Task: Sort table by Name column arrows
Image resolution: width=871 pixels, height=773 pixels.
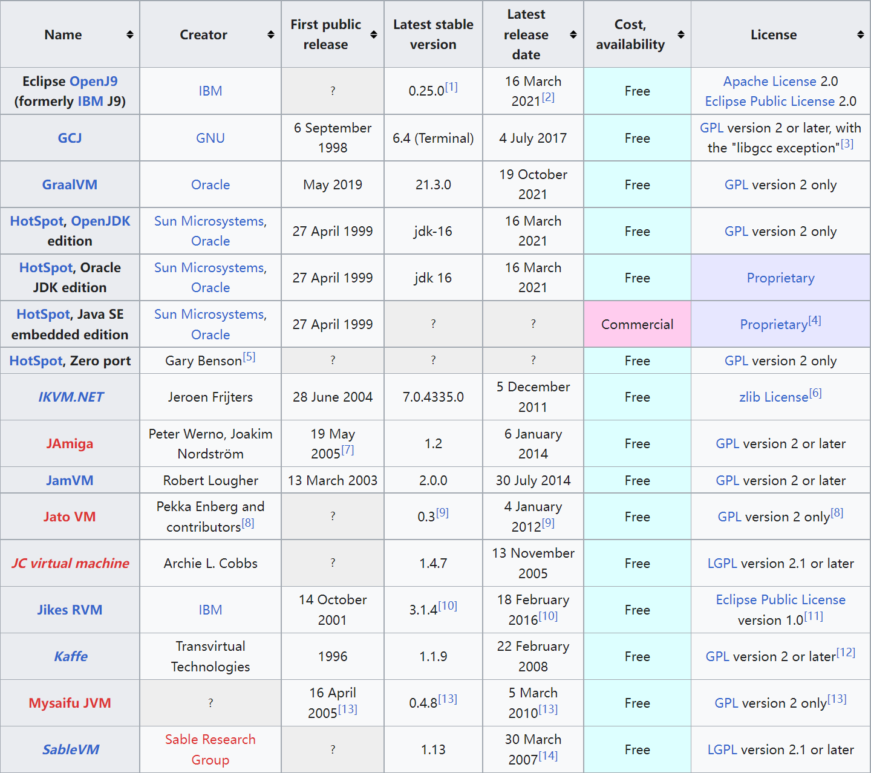Action: coord(130,34)
